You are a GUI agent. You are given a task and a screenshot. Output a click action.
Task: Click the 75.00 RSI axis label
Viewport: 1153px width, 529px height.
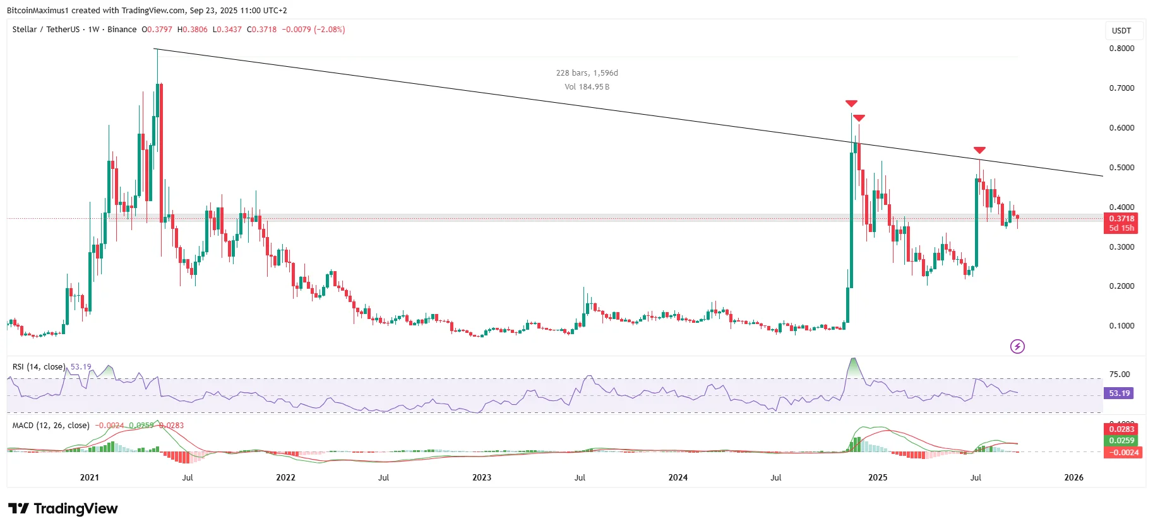pyautogui.click(x=1120, y=374)
